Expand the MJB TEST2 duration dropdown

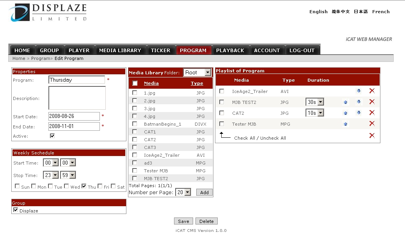coord(315,102)
